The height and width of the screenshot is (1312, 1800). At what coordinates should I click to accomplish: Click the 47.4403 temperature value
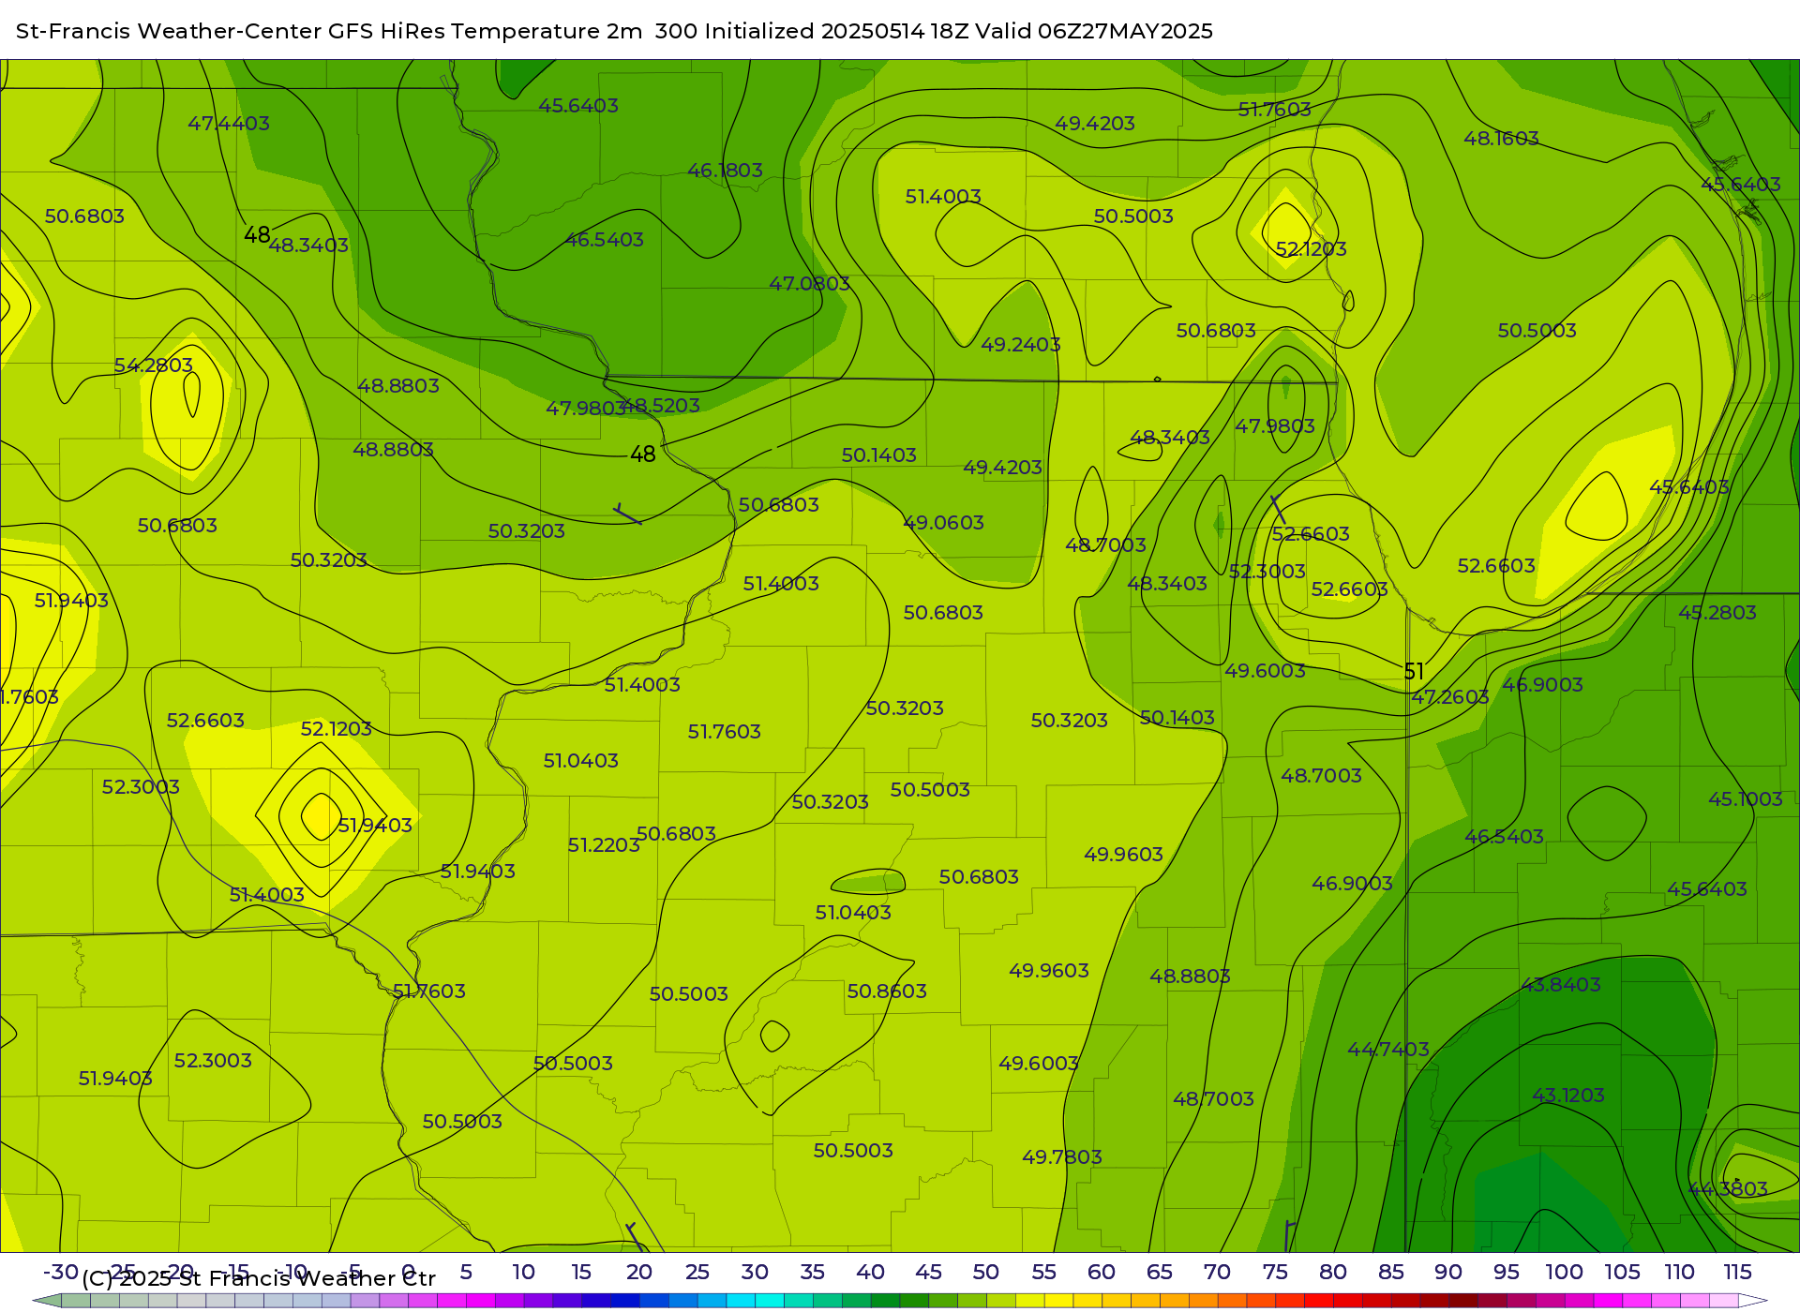tap(229, 124)
